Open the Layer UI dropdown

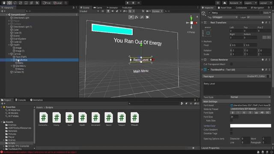(x=259, y=17)
